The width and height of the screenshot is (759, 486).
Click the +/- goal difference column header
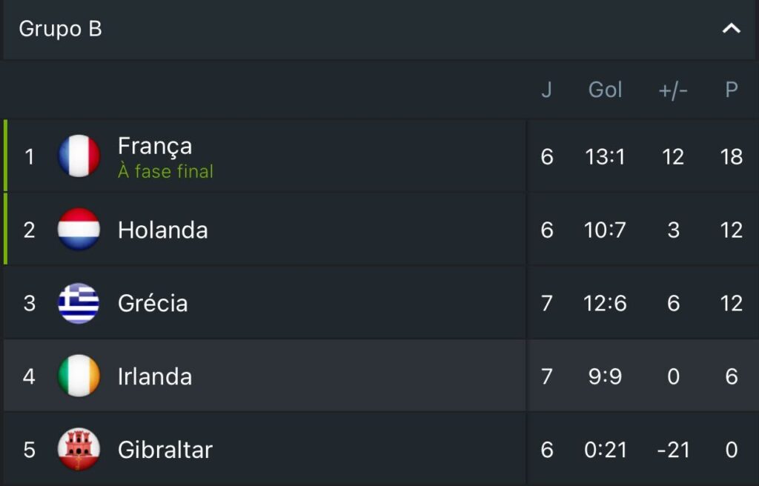point(673,90)
